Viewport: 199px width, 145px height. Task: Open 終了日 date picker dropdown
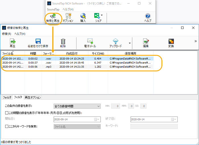click(x=174, y=119)
